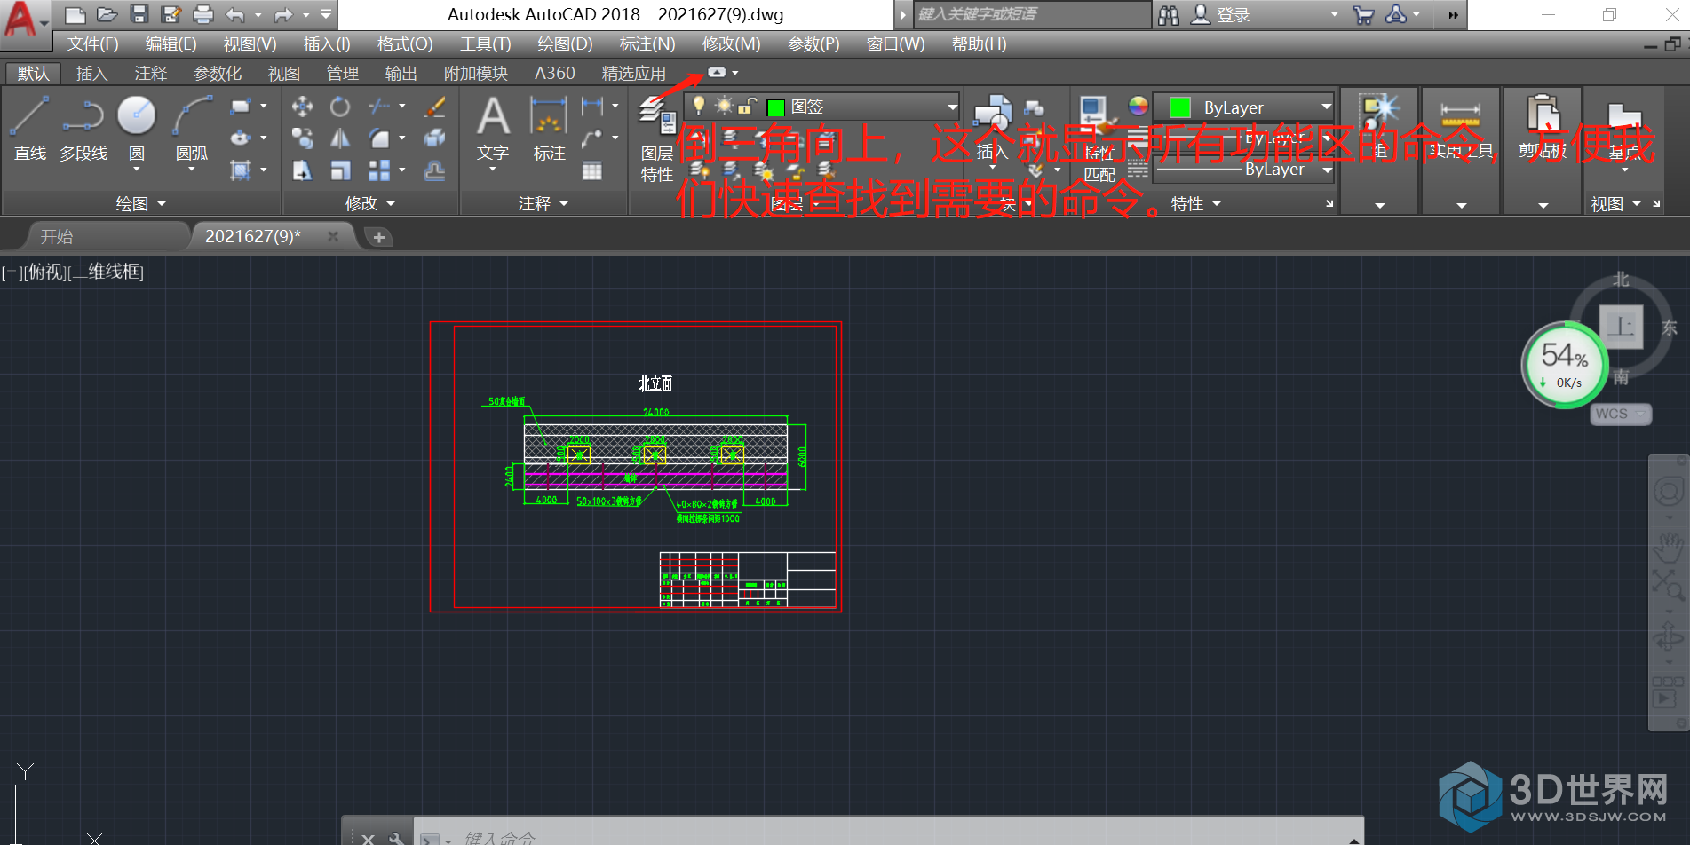Click the Erase tool icon
The image size is (1690, 845).
click(434, 107)
